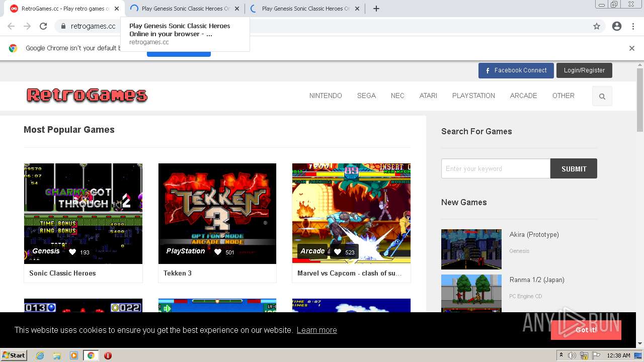
Task: Open the Sonic Classic Heroes title link
Action: tap(62, 273)
